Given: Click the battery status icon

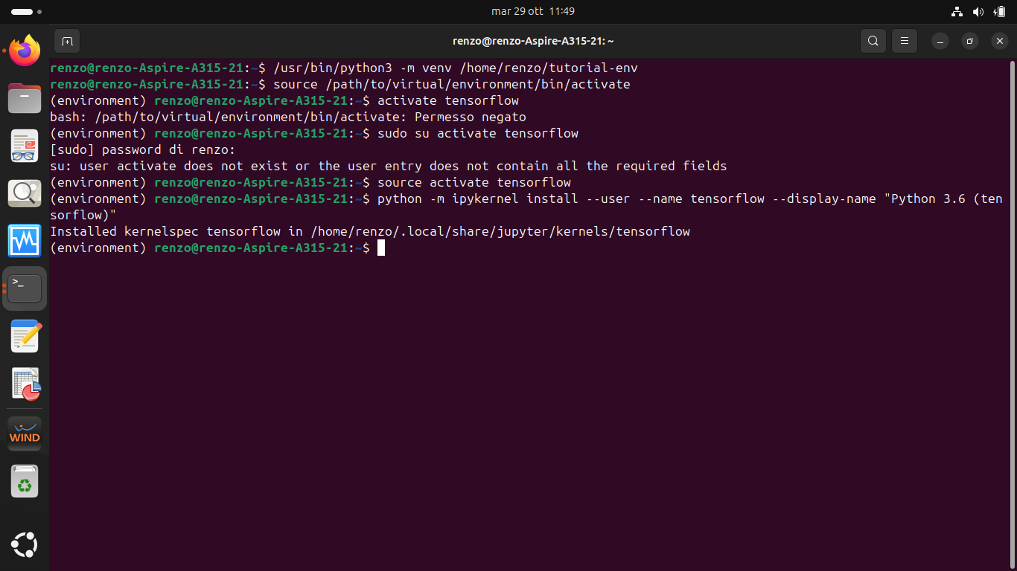Looking at the screenshot, I should (x=999, y=12).
